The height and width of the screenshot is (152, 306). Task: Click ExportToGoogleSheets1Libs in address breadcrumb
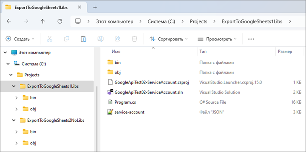coord(252,21)
